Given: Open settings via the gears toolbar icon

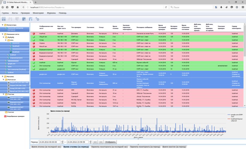Looking at the screenshot, I should [37, 19].
